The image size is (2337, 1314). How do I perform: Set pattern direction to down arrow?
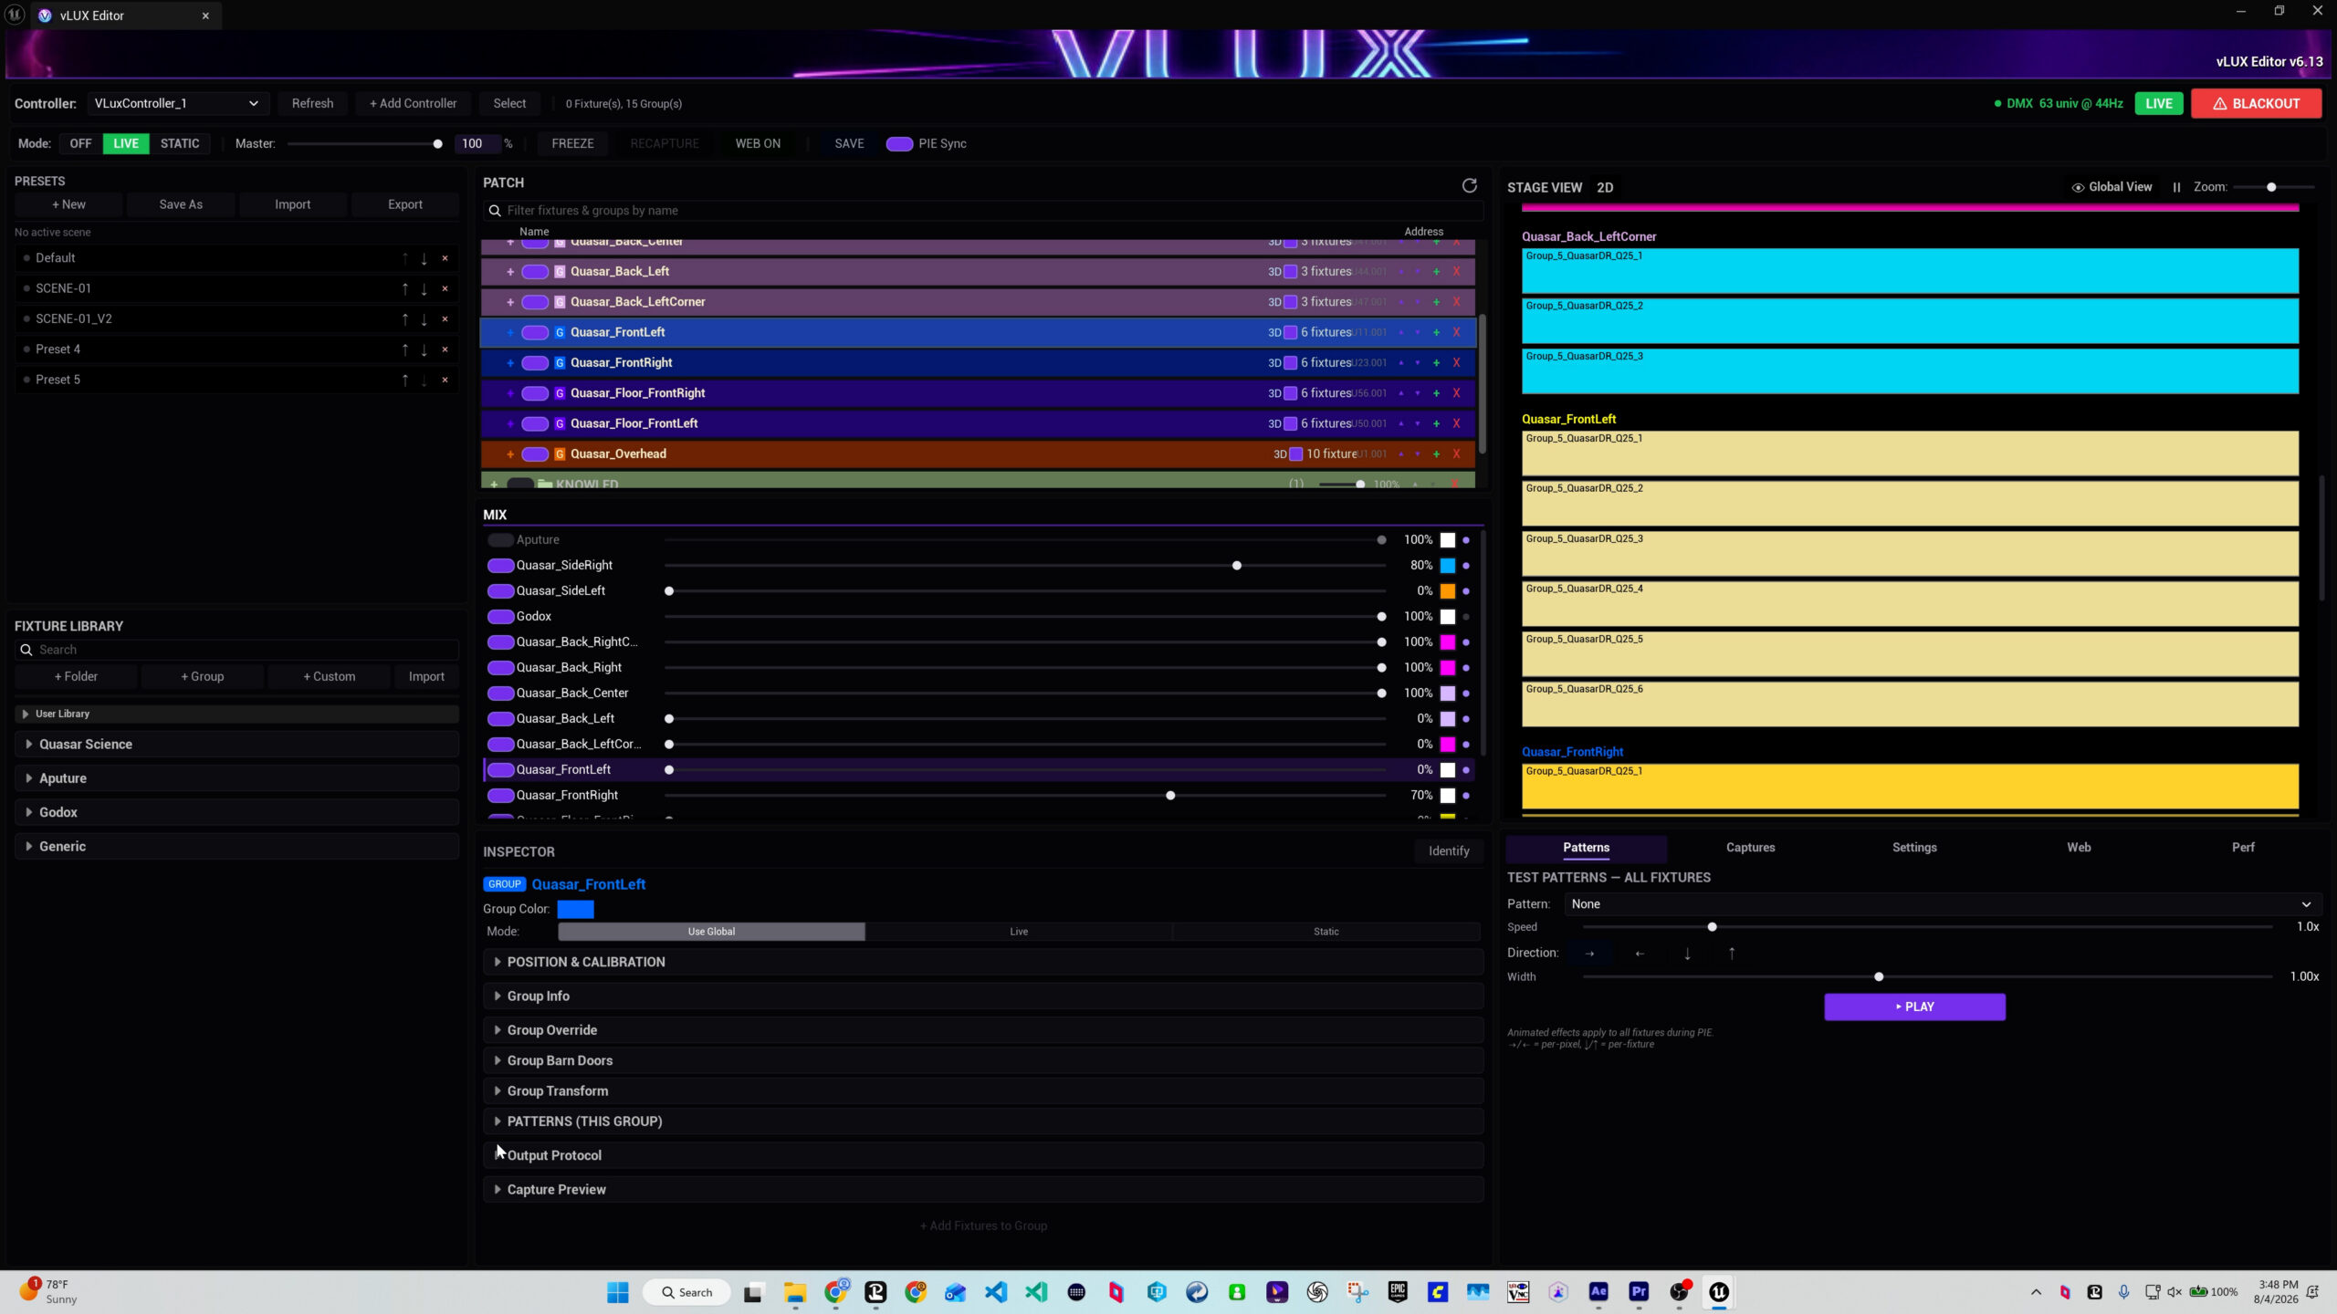point(1687,954)
